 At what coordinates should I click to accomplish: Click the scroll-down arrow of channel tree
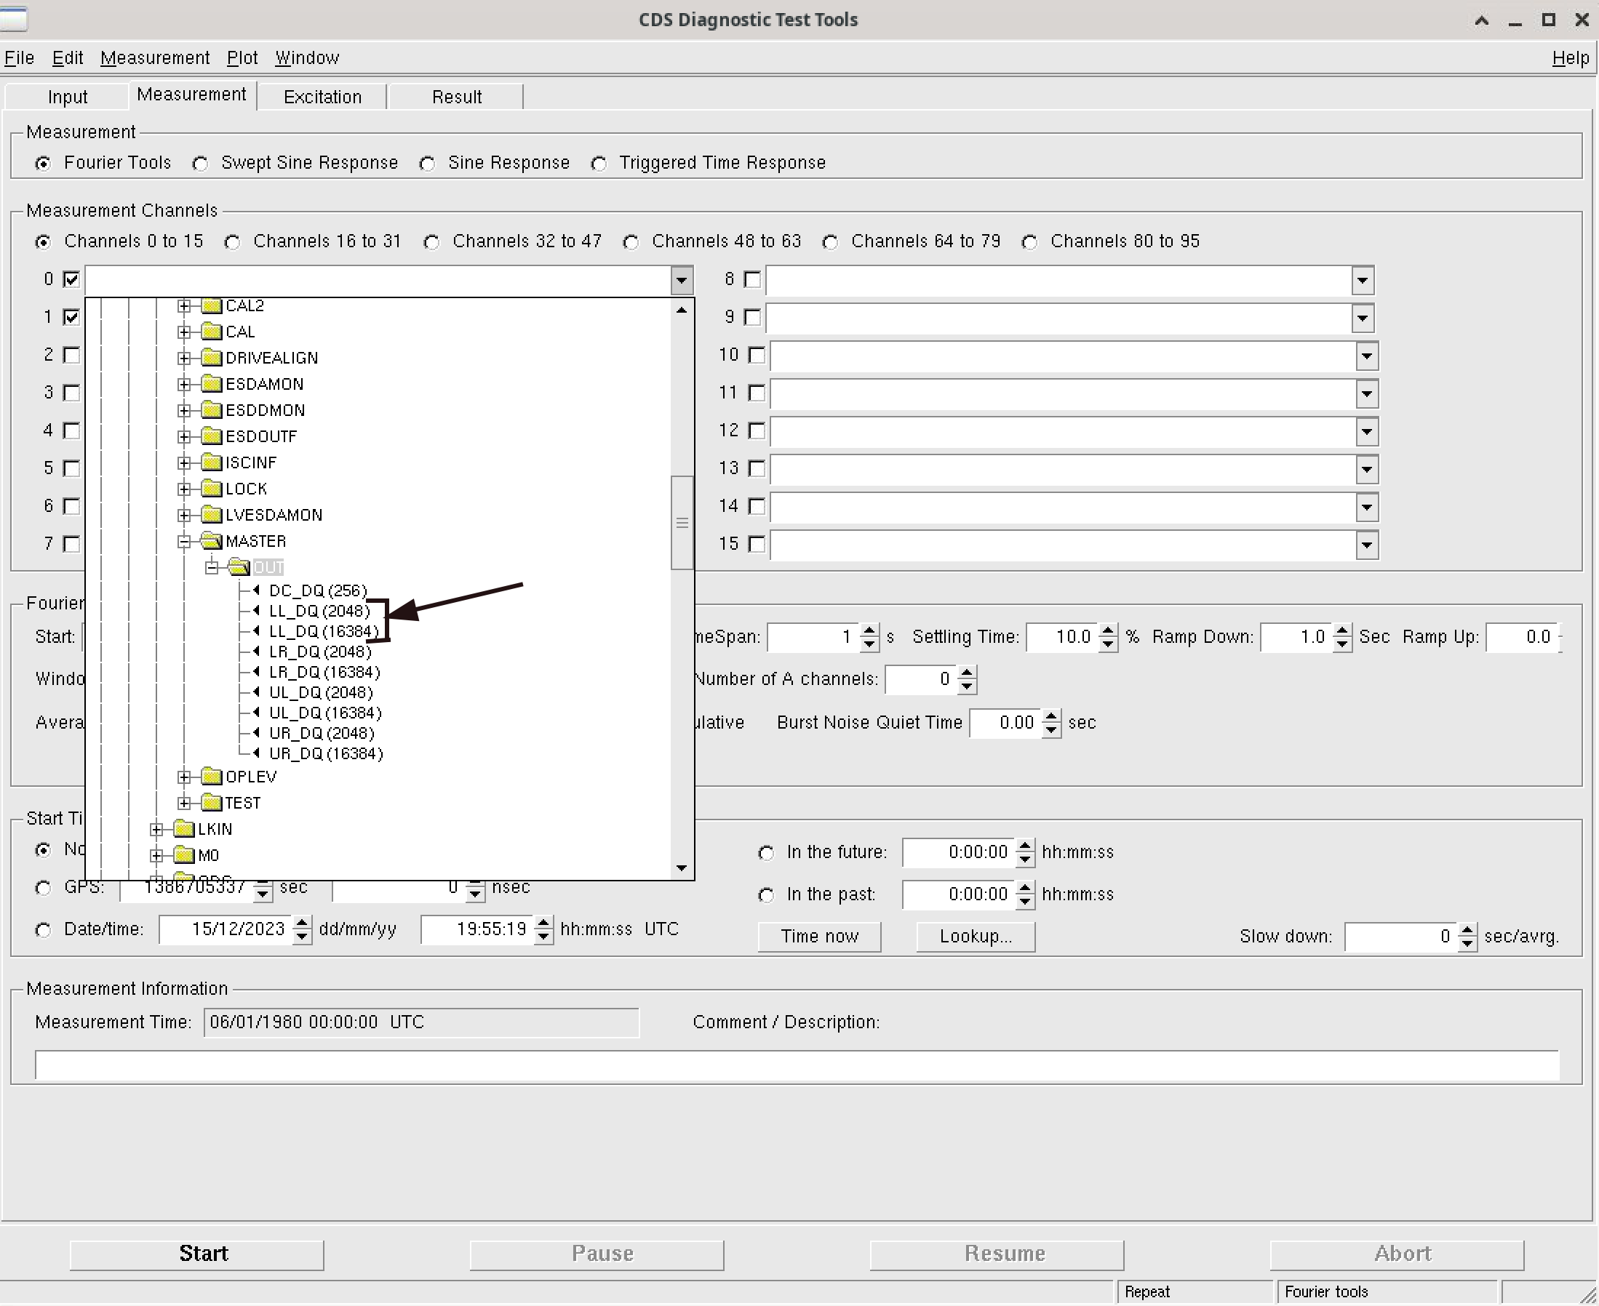tap(682, 869)
